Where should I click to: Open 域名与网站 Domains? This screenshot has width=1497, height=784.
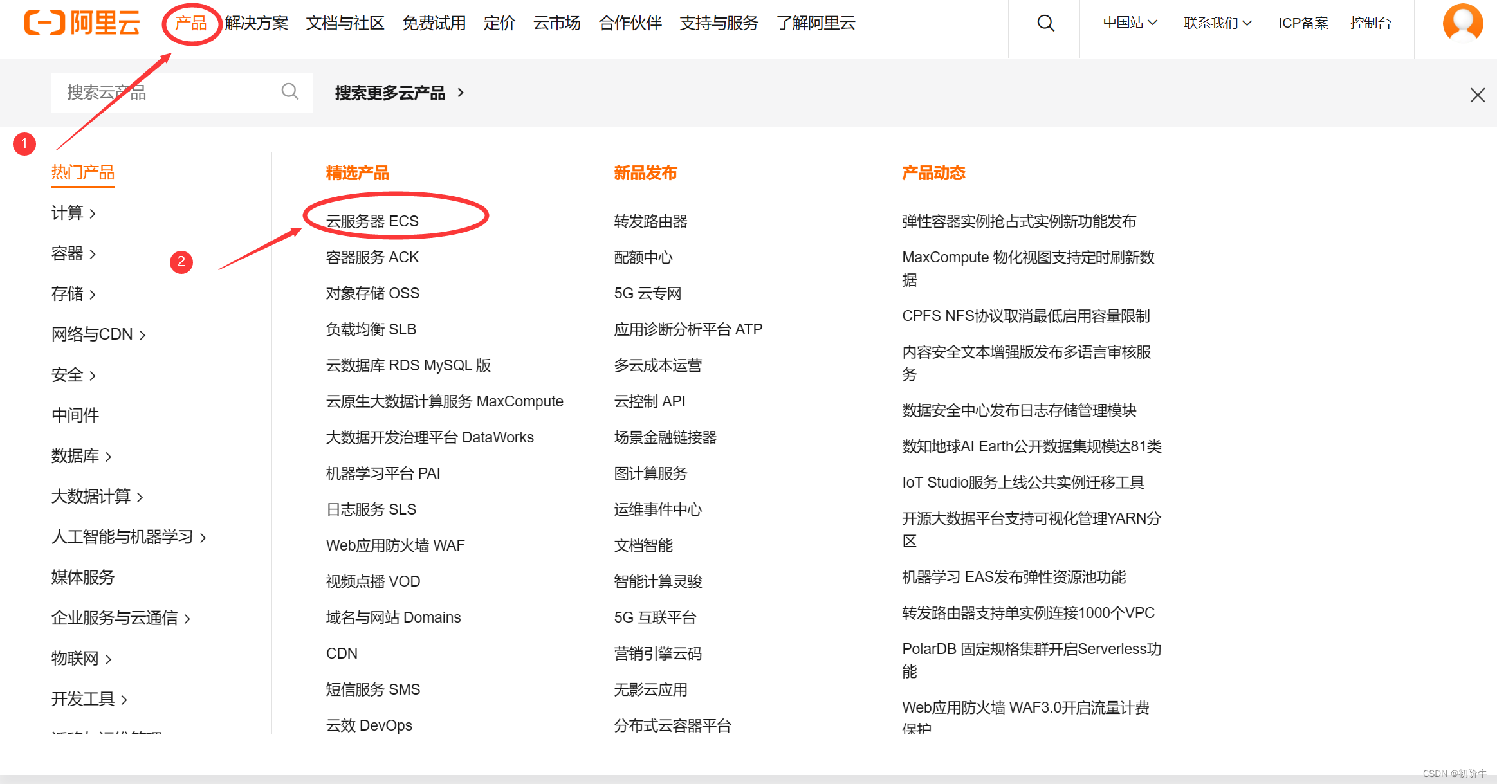pos(394,617)
